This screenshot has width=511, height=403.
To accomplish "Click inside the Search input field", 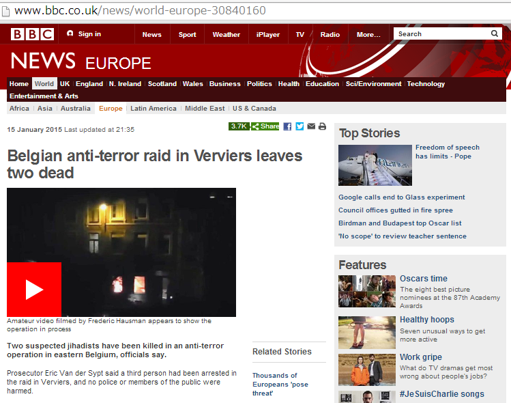I will click(441, 33).
